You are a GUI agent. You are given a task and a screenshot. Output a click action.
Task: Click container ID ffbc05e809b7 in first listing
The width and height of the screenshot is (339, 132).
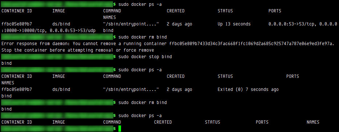tap(17, 24)
